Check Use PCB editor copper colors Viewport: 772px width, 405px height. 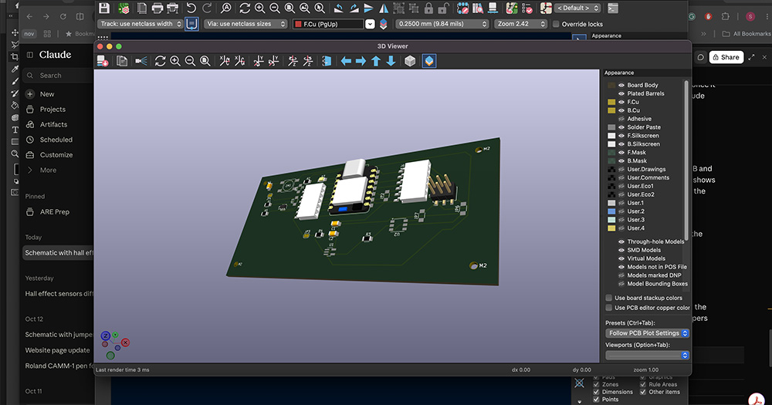pos(609,308)
